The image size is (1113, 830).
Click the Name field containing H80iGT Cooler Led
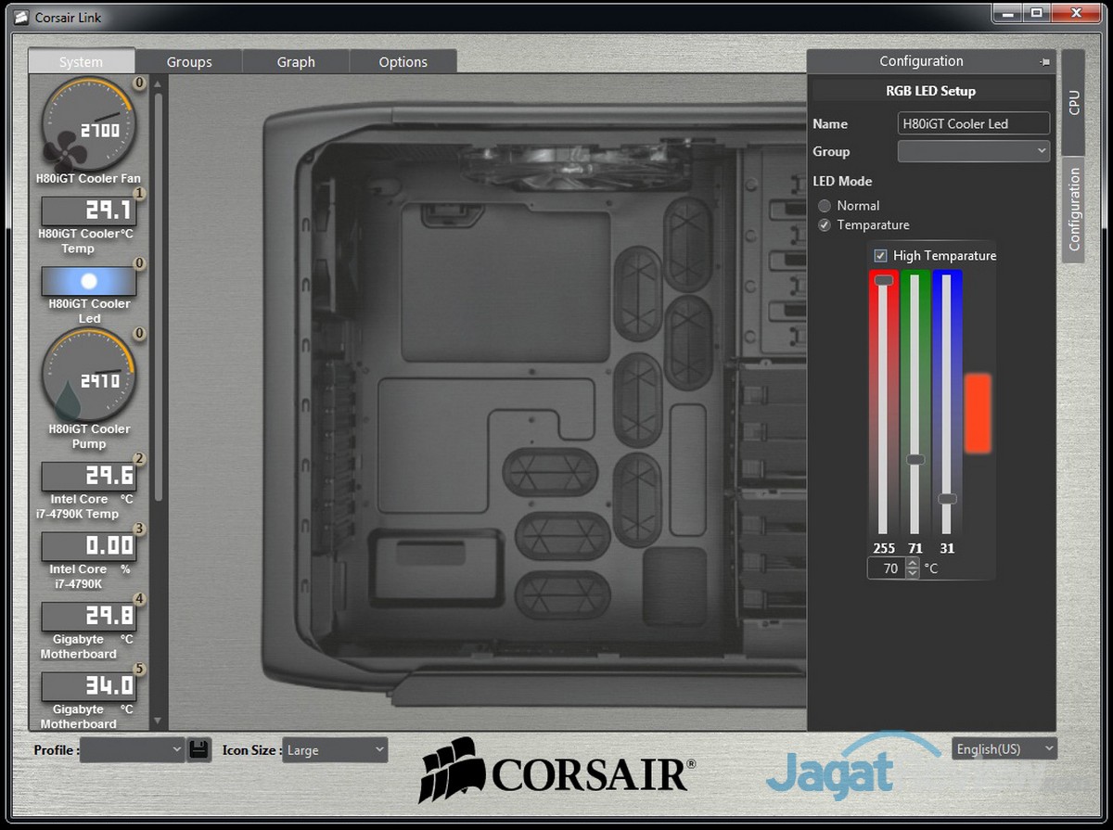pyautogui.click(x=973, y=123)
